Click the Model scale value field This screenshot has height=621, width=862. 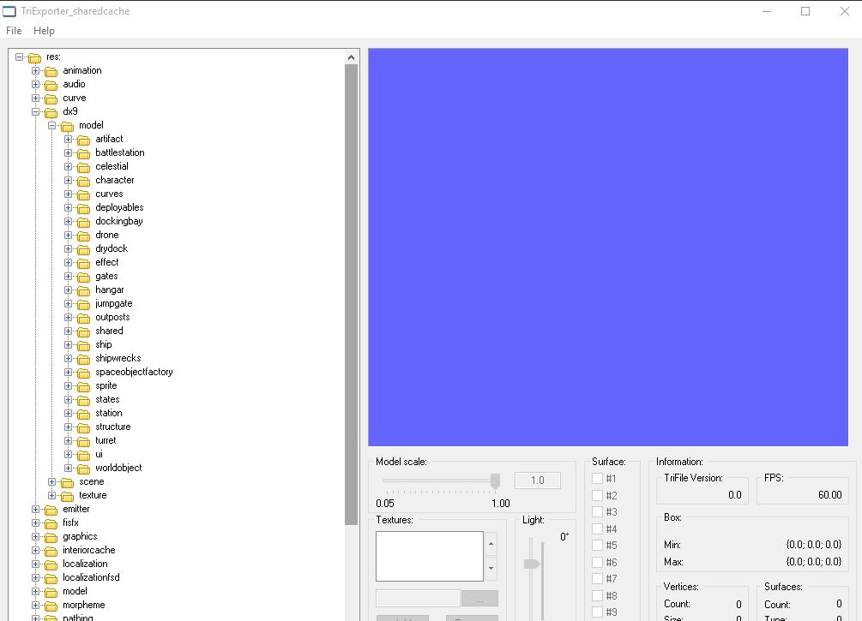point(538,481)
